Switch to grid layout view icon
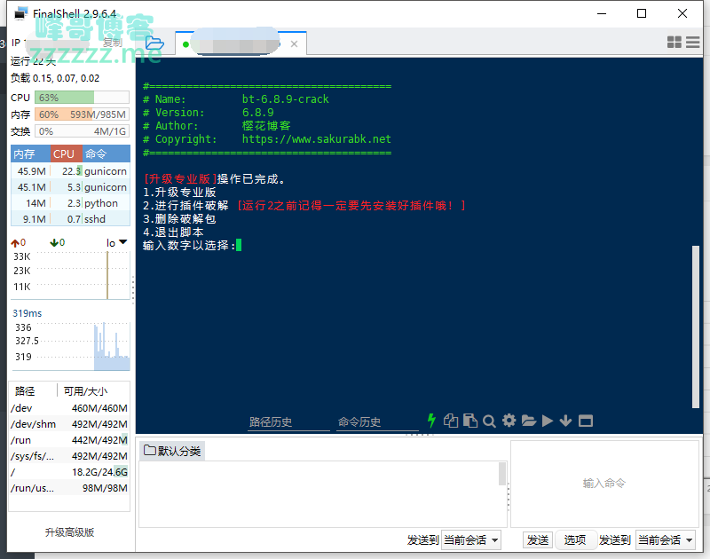The width and height of the screenshot is (710, 559). click(x=674, y=42)
